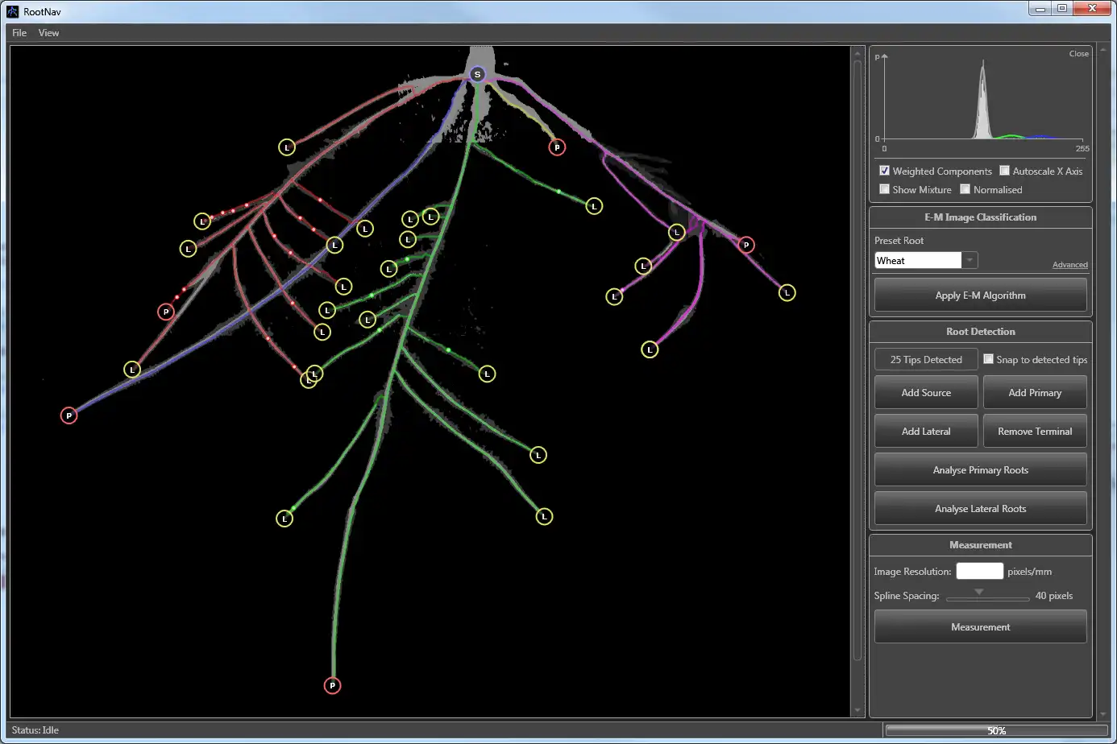Click the lateral tip marker at the far right end of the purple root
The height and width of the screenshot is (744, 1117).
click(x=787, y=293)
